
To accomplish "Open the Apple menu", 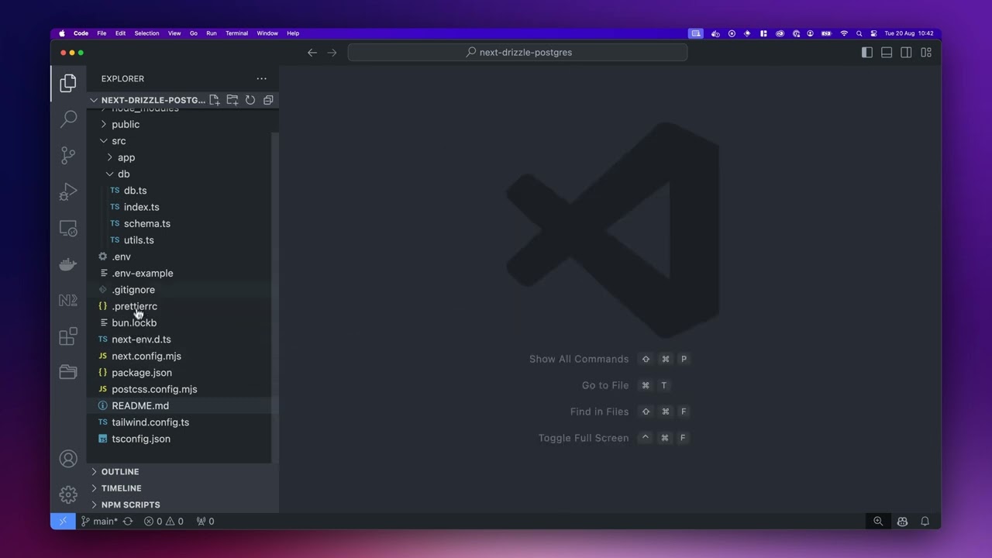I will click(62, 33).
